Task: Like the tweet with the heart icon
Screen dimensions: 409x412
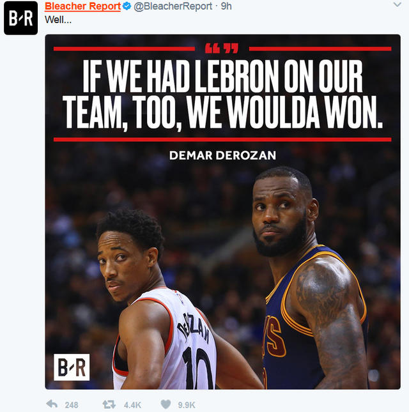Action: coord(166,404)
